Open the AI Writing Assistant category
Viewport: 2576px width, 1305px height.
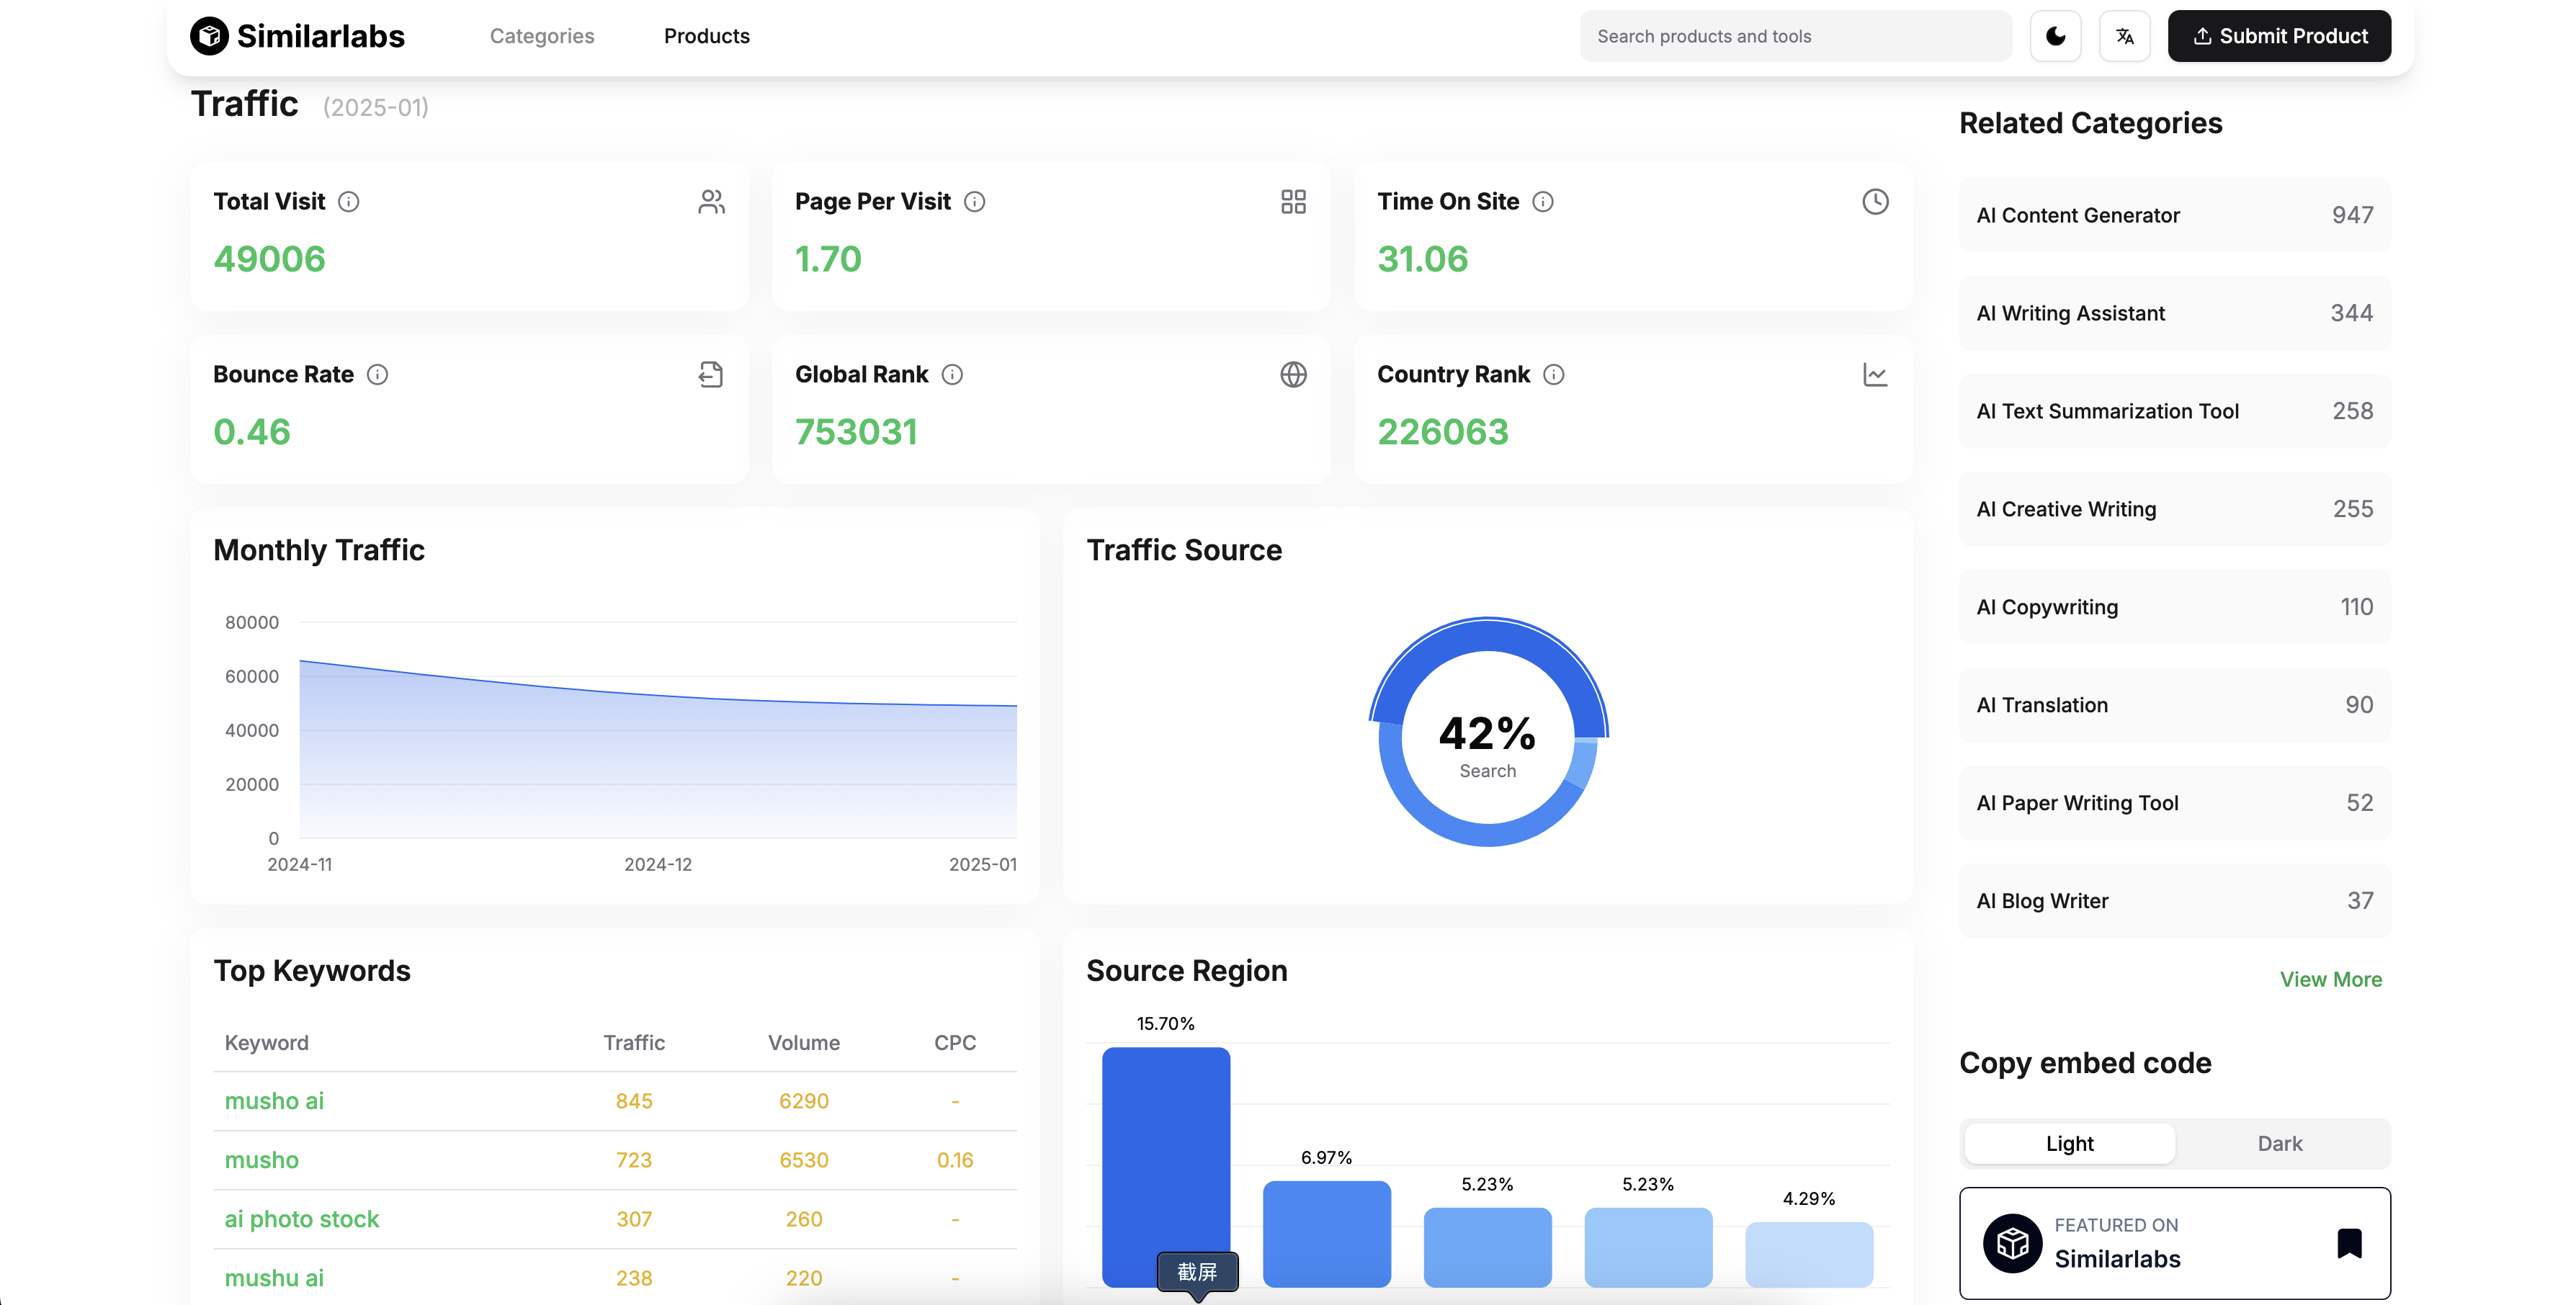(2174, 313)
